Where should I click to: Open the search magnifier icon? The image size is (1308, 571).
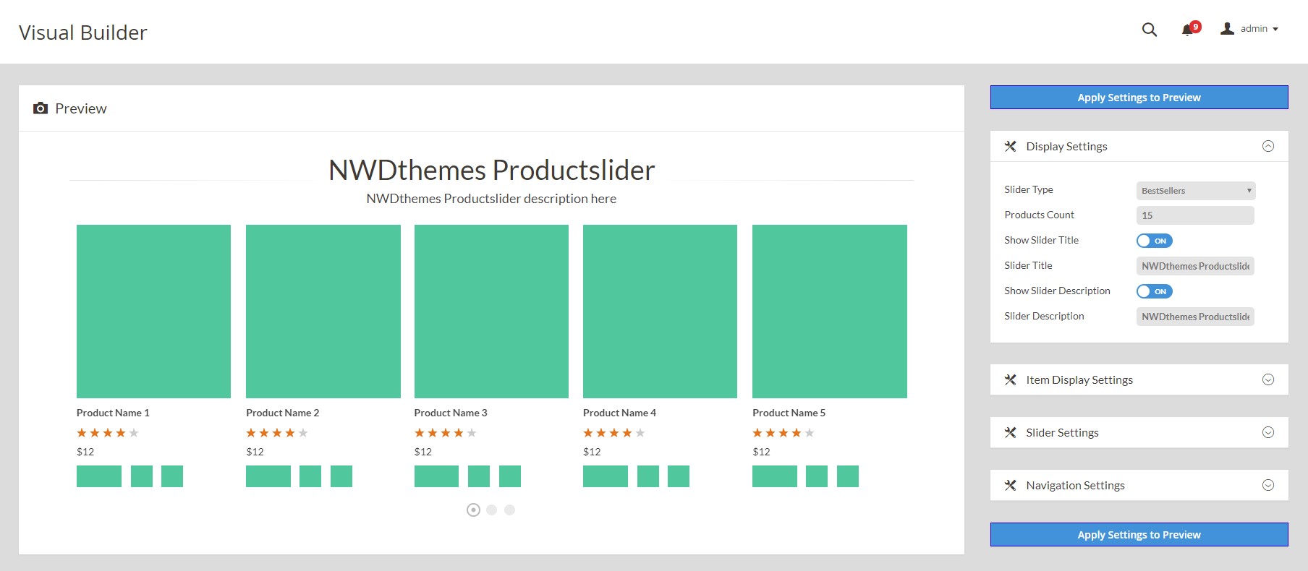point(1149,30)
